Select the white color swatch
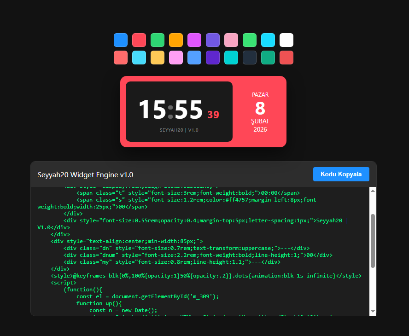Viewport: 409px width, 336px height. click(286, 40)
